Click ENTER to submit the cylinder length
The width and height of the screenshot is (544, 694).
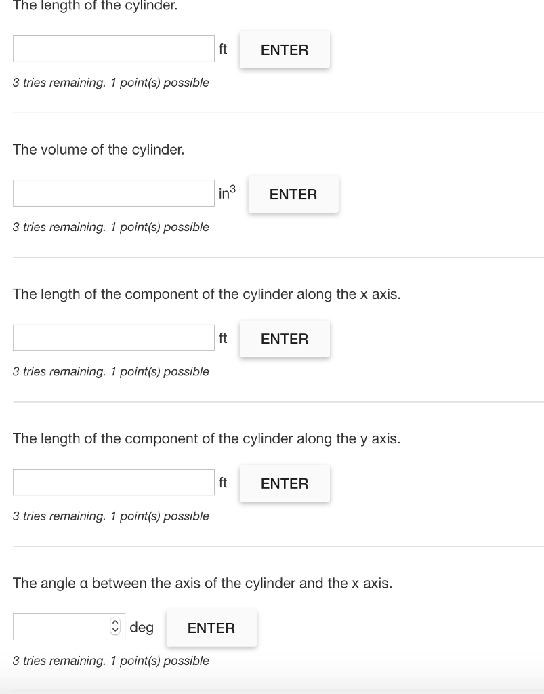[x=284, y=49]
